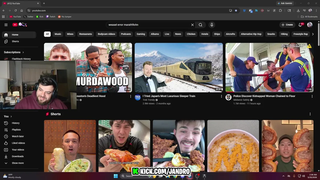320x180 pixels.
Task: Go back in browser history
Action: (3, 10)
